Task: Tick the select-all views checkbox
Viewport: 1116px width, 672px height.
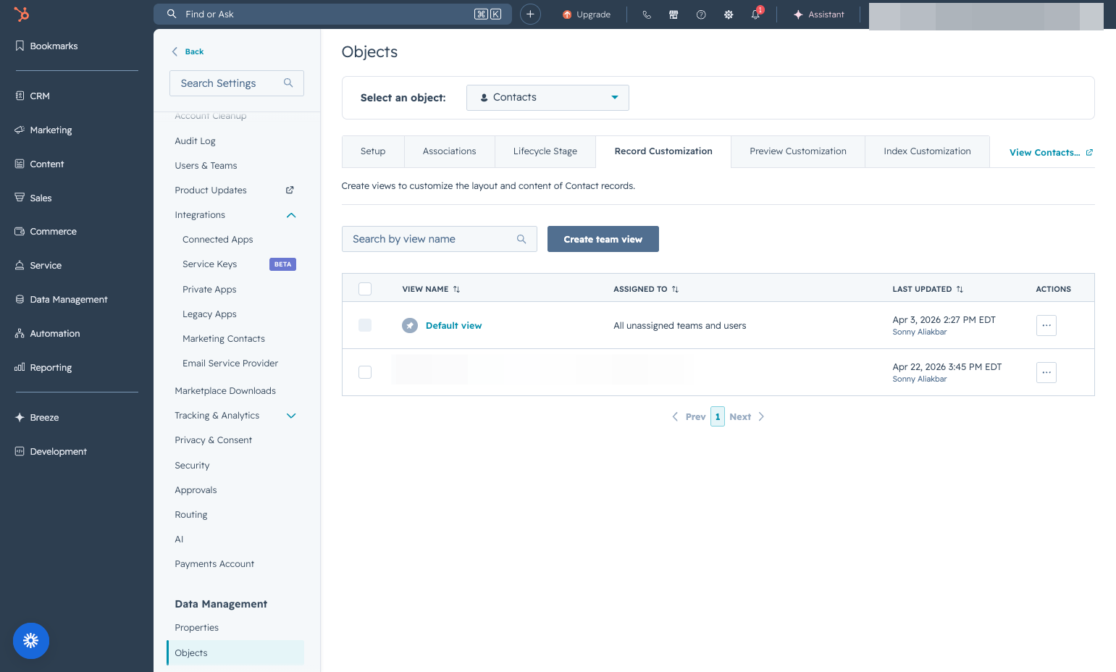Action: click(365, 289)
